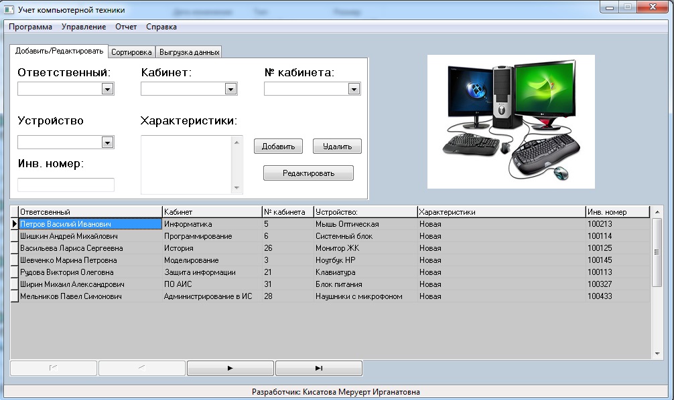Screen dimensions: 674x400
Task: Click the Удалить button
Action: pos(337,146)
